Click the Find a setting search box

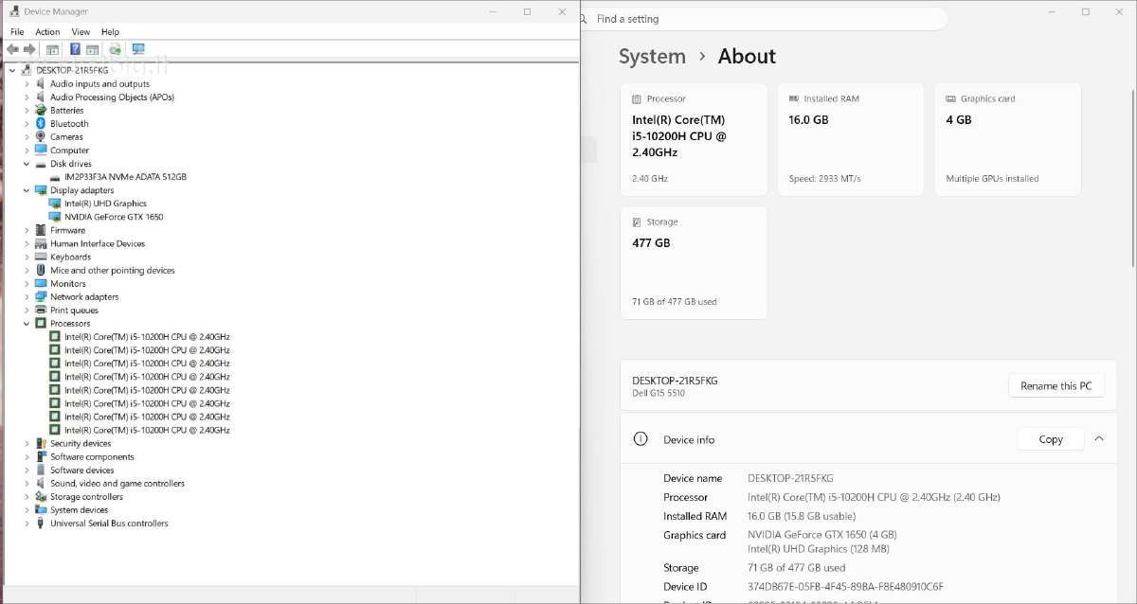[763, 19]
